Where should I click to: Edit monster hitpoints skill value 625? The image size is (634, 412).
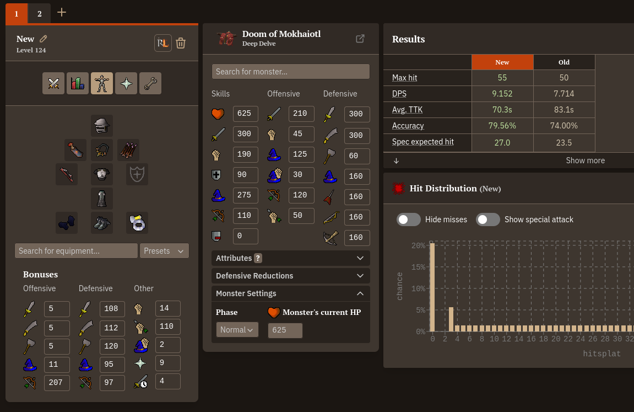click(246, 113)
